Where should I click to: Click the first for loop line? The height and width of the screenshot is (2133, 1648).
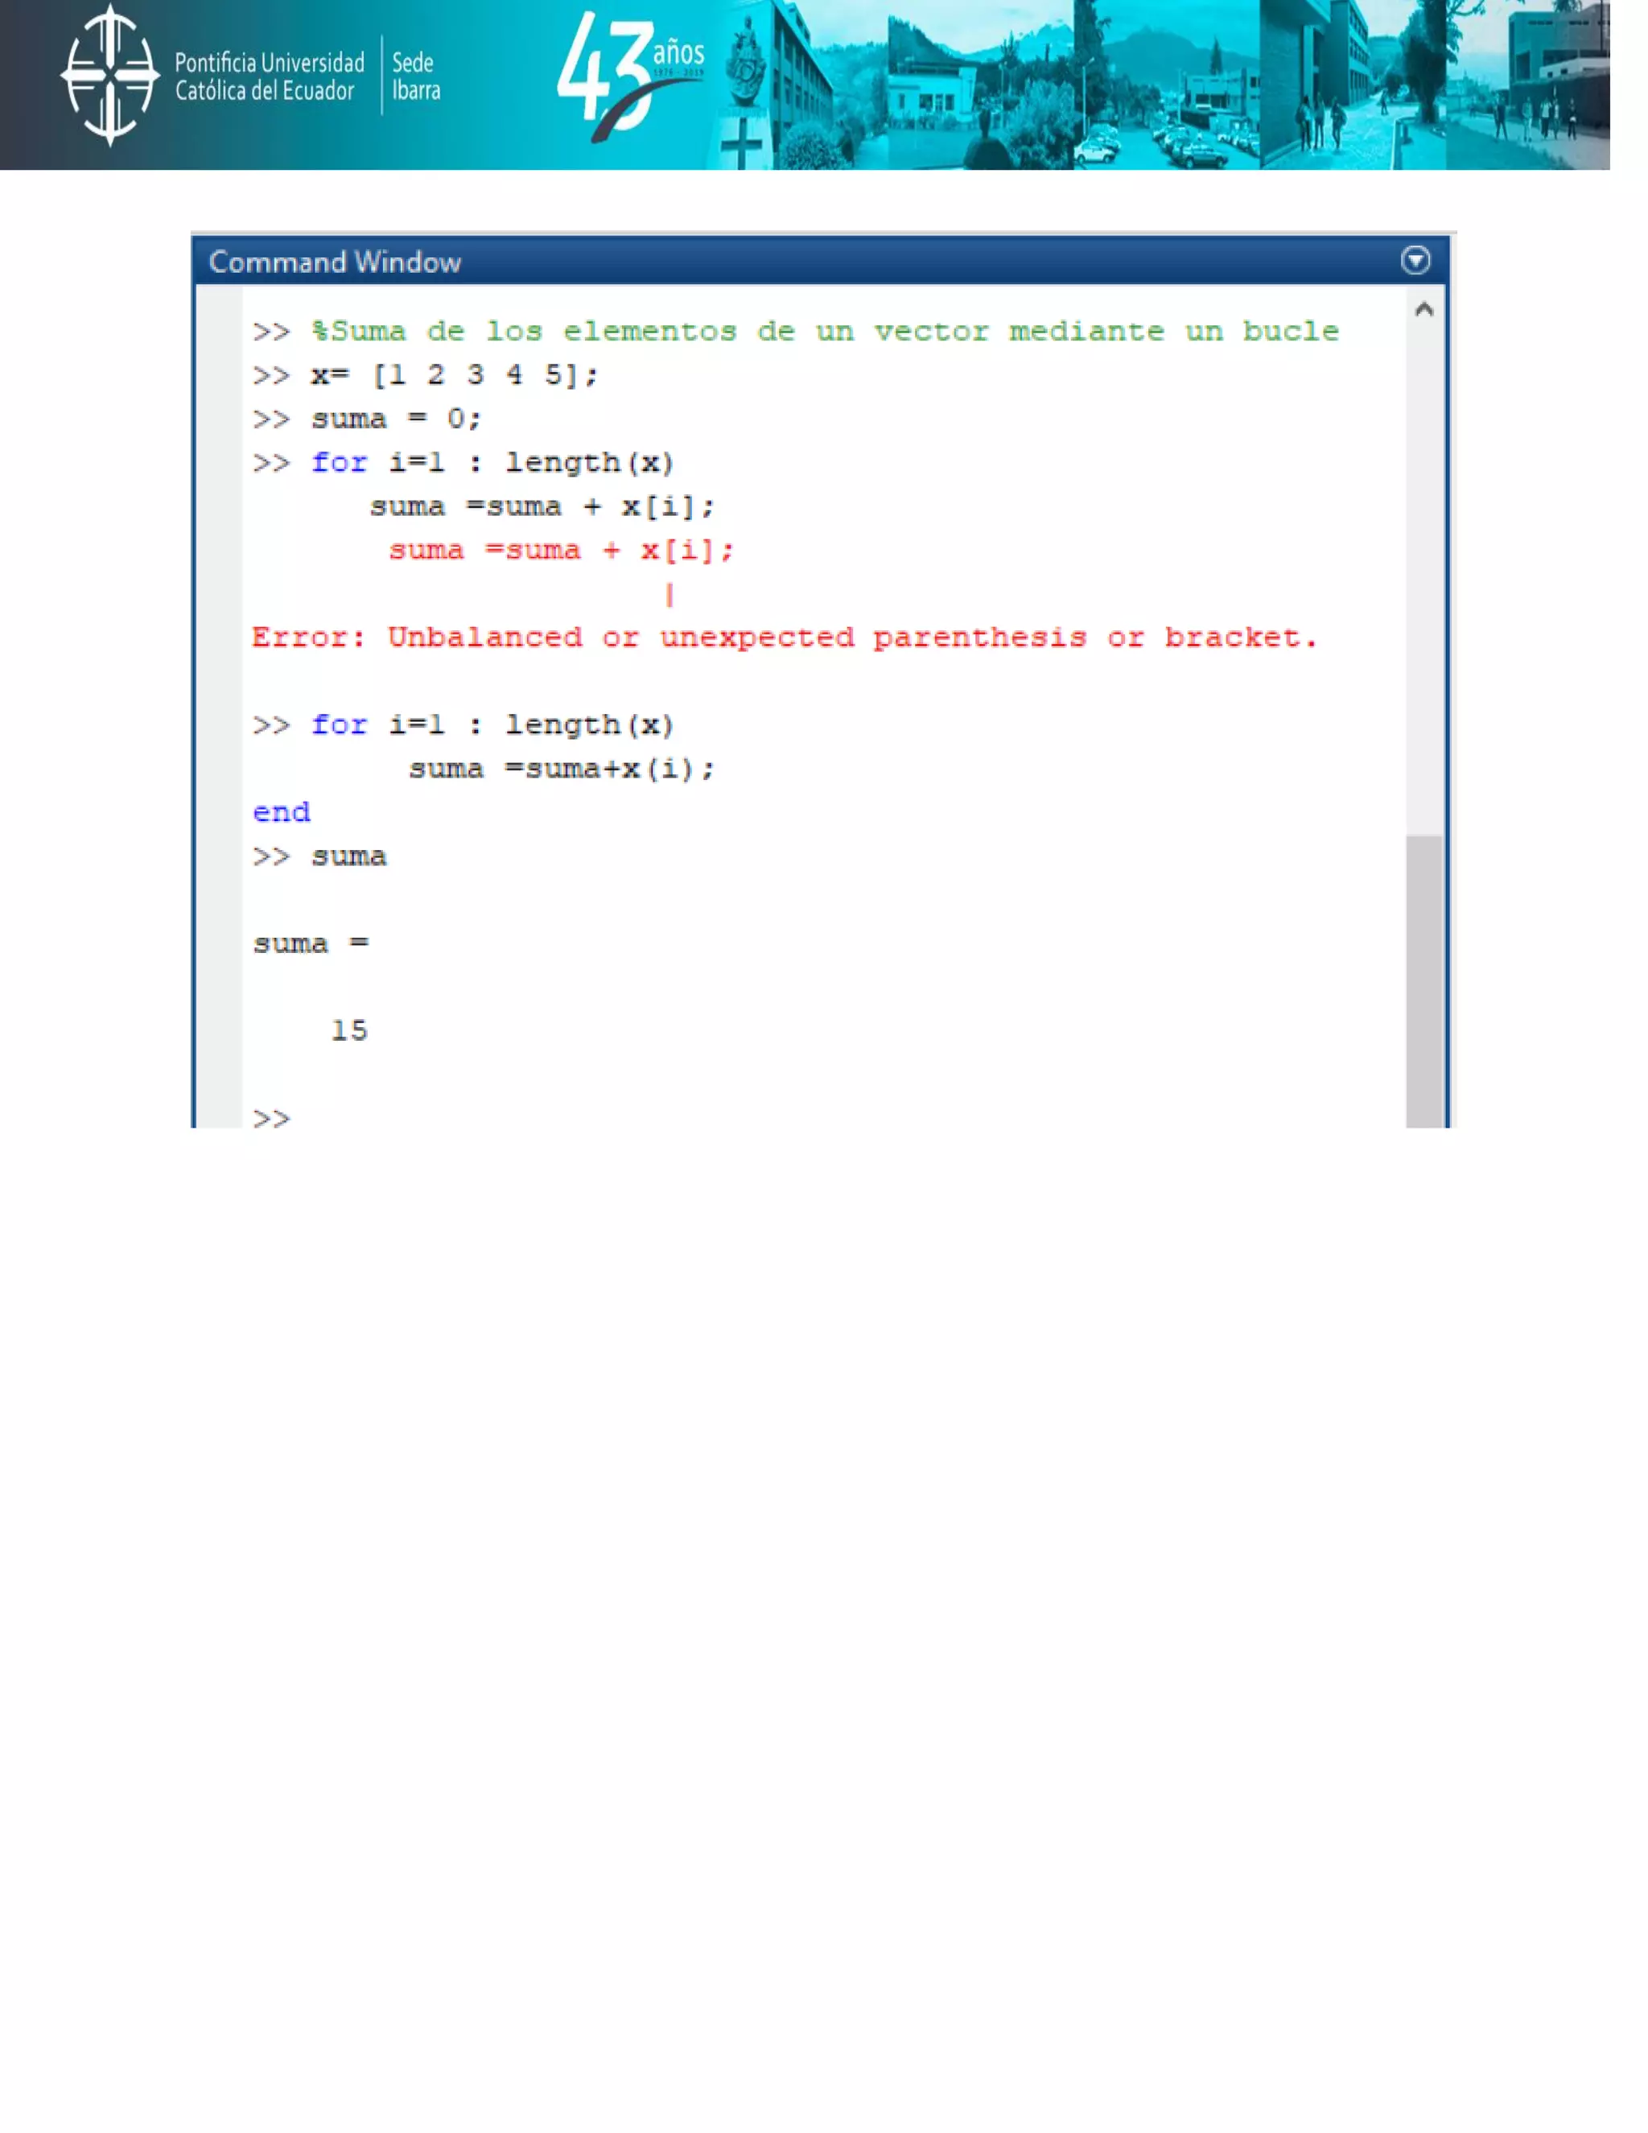492,462
